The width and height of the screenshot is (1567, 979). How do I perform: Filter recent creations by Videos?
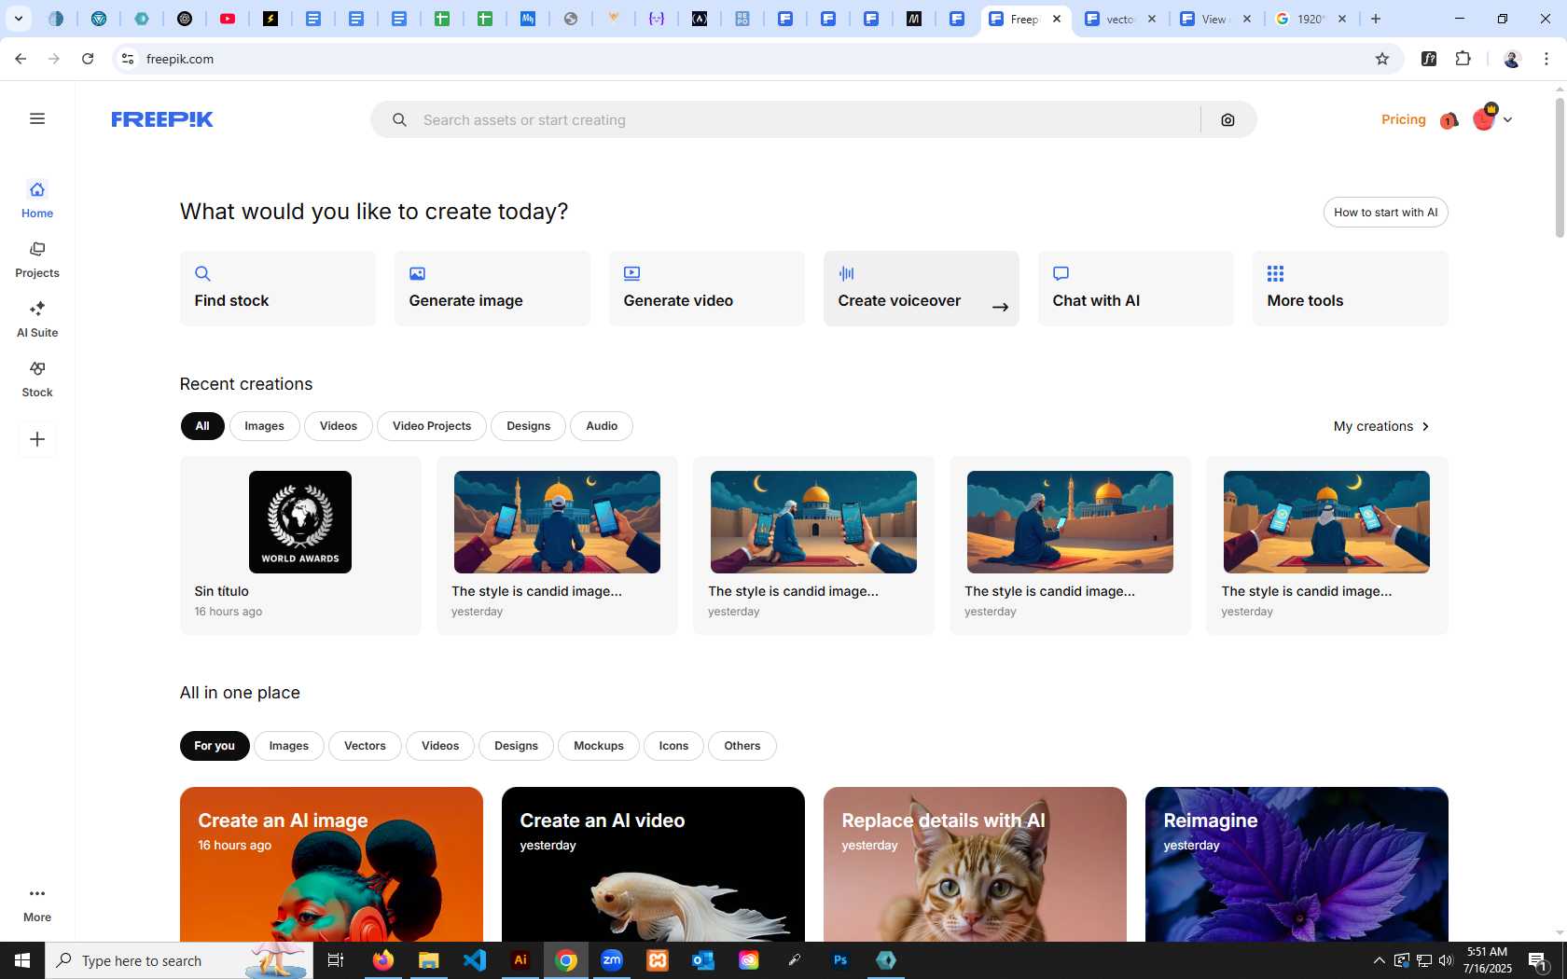(x=339, y=426)
